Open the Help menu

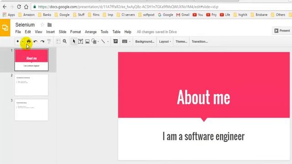(128, 32)
